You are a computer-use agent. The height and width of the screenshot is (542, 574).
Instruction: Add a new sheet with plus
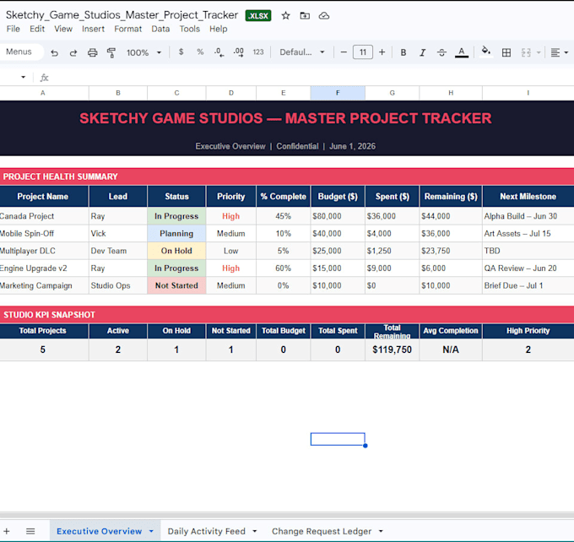coord(7,531)
